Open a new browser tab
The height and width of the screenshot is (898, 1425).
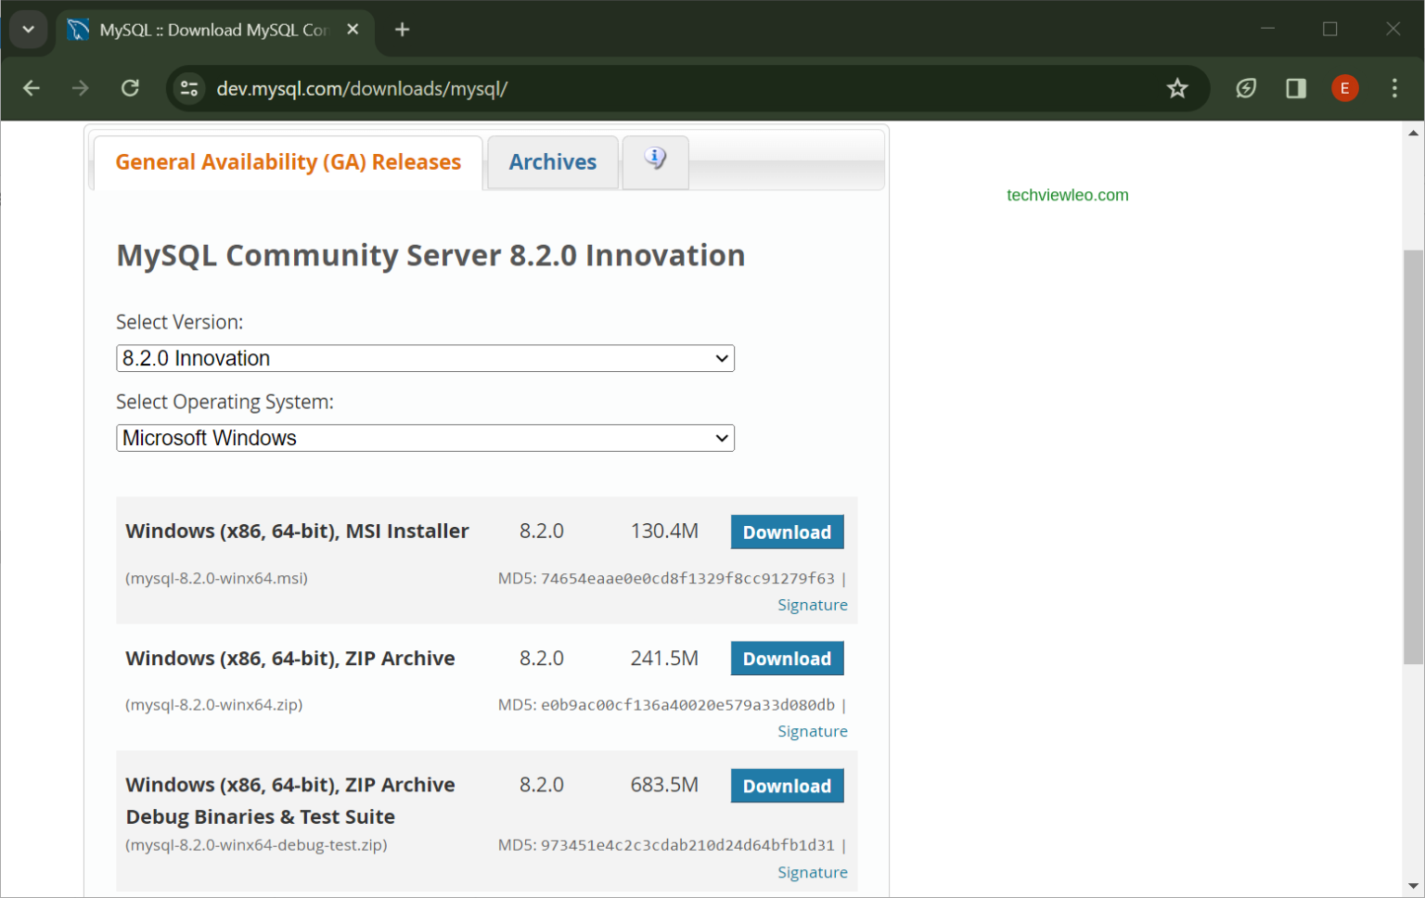click(x=402, y=29)
